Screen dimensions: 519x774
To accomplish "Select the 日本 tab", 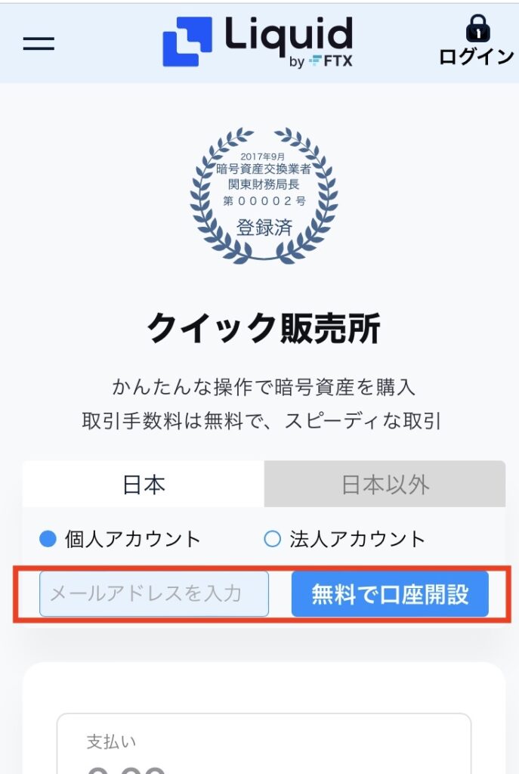I will click(x=144, y=485).
